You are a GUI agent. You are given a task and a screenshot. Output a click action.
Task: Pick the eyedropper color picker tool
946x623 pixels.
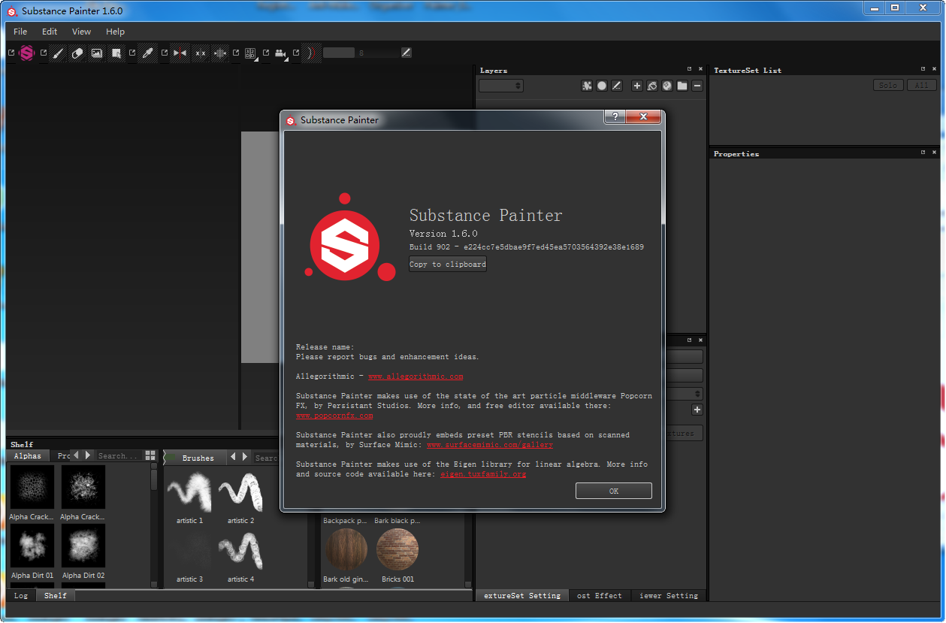click(x=147, y=53)
